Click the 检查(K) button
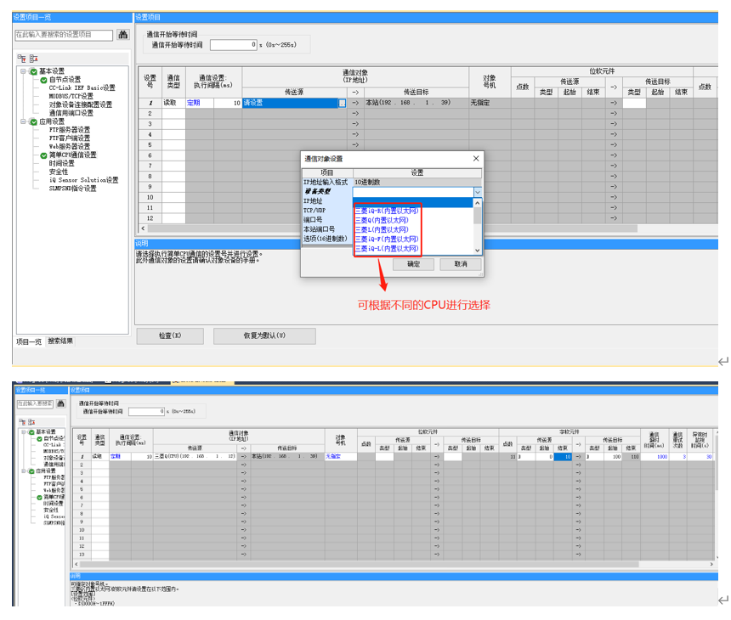This screenshot has height=620, width=731. coord(170,335)
